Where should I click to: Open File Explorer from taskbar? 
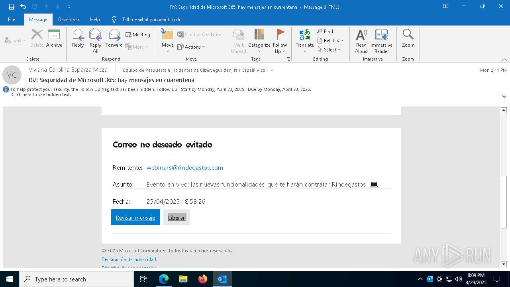(x=183, y=279)
